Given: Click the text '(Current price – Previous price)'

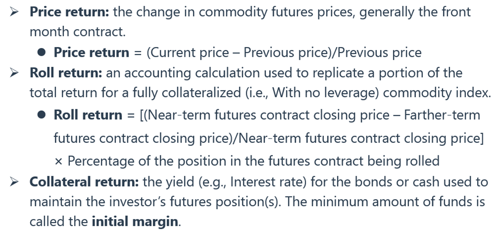Looking at the screenshot, I should tap(240, 52).
